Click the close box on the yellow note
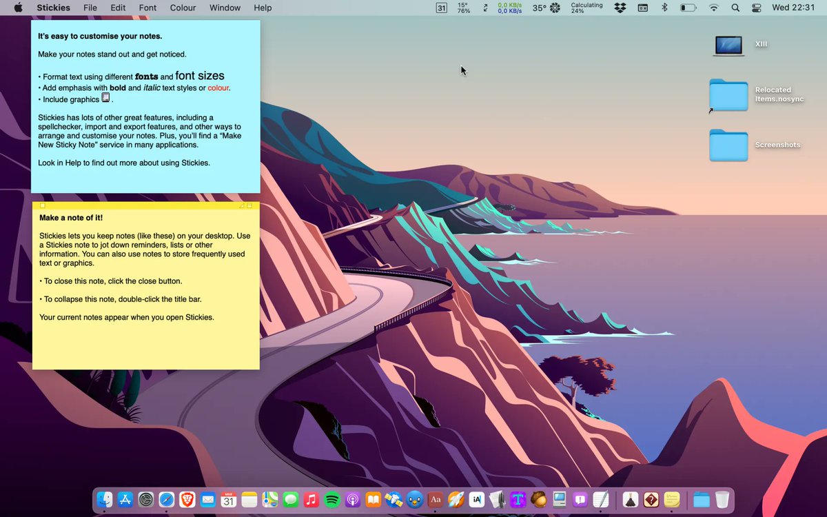The height and width of the screenshot is (517, 827). (x=42, y=205)
